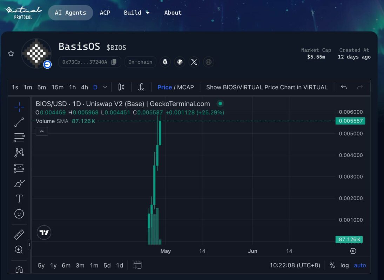The height and width of the screenshot is (280, 384).
Task: Click the TradingView logo badge
Action: pos(44,233)
